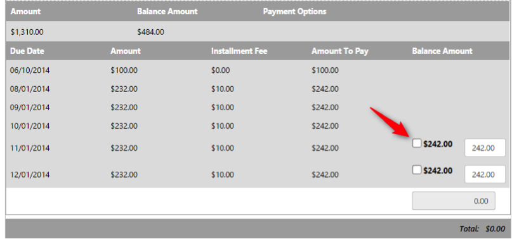The image size is (512, 239).
Task: Click the $10.00 fee for 09/01/2014
Action: (222, 107)
